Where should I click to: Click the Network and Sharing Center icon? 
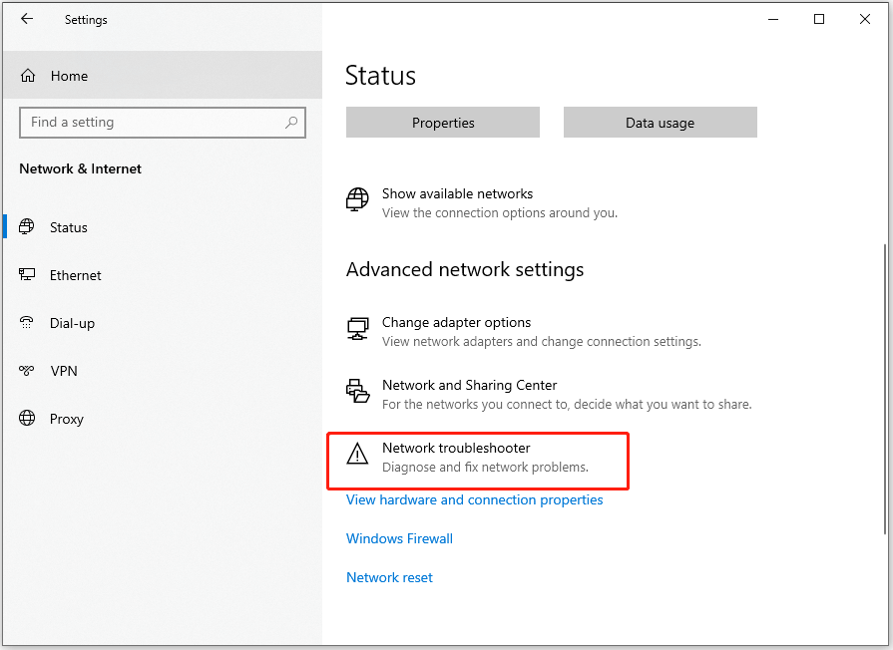coord(357,391)
